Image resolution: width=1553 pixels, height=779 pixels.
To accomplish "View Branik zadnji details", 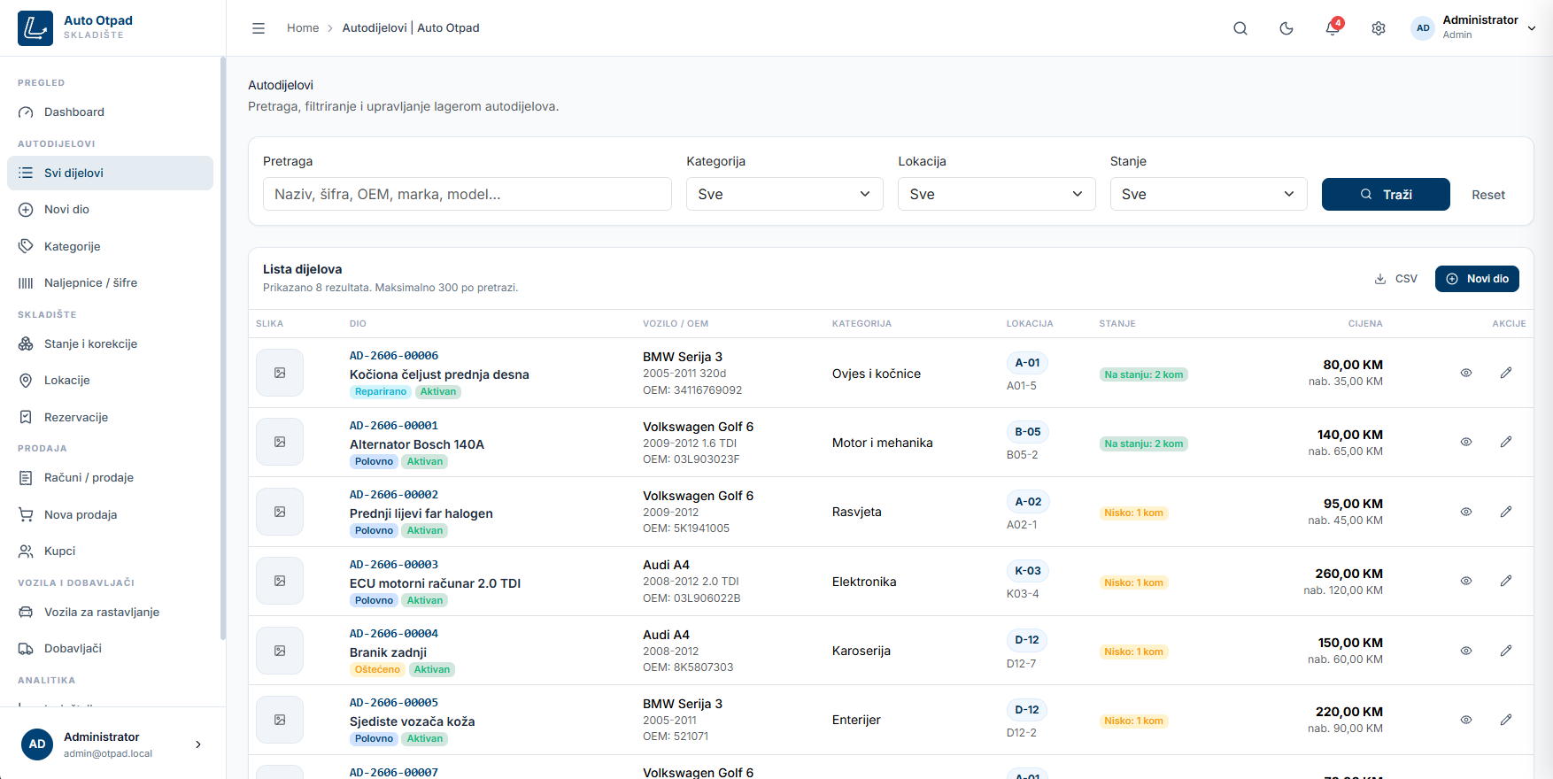I will (x=1466, y=651).
